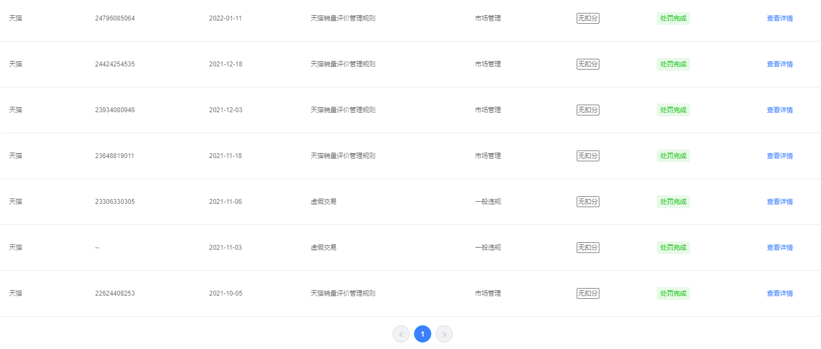The width and height of the screenshot is (821, 349).
Task: Click 虚假交易 on the 2021-11-06 row
Action: click(x=324, y=202)
